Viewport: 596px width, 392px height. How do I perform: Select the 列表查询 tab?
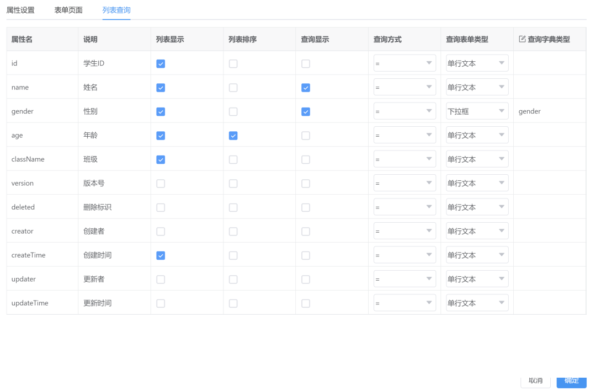coord(116,10)
